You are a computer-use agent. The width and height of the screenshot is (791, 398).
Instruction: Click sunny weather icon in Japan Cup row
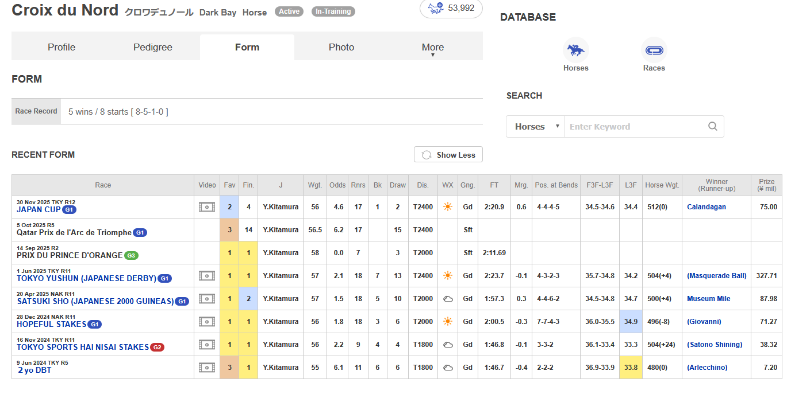448,207
